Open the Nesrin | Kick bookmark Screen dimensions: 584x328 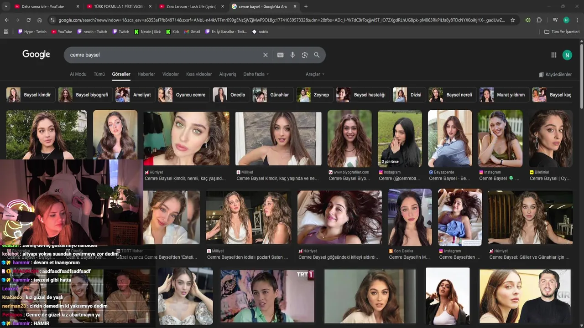tap(147, 32)
